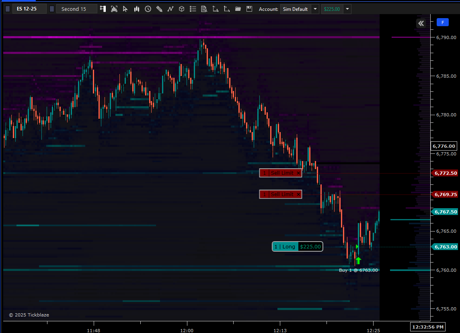
Task: Expand the side panel with double chevron
Action: pyautogui.click(x=421, y=23)
